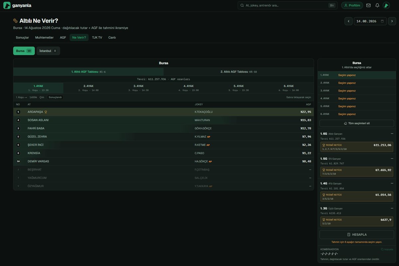Select the SOSAN ASLANI horse row
Image resolution: width=399 pixels, height=266 pixels.
tap(163, 120)
